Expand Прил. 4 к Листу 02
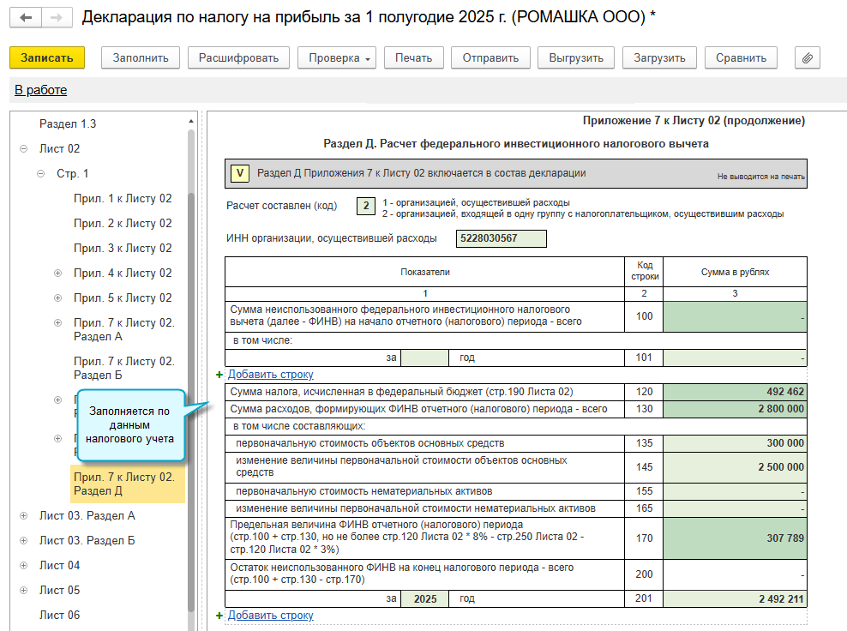 click(x=58, y=273)
